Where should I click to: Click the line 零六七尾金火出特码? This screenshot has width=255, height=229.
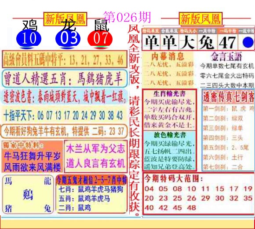point(227,76)
